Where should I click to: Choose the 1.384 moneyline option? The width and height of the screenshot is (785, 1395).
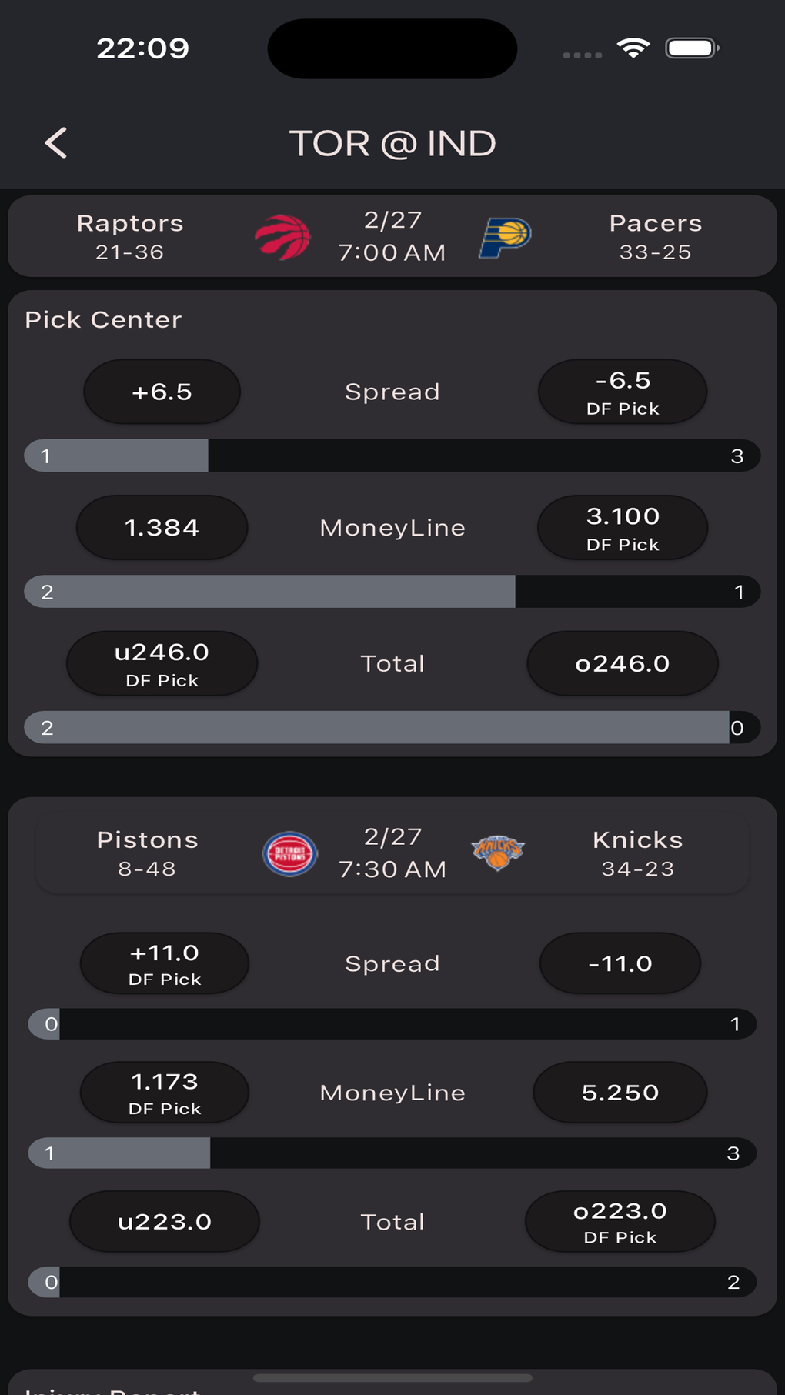click(162, 528)
